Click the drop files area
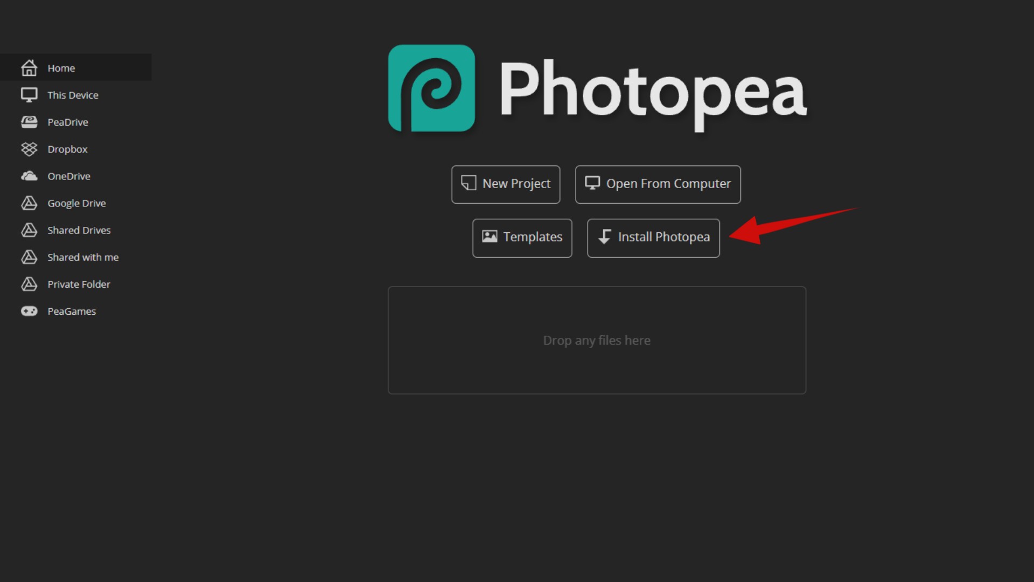This screenshot has height=582, width=1034. pyautogui.click(x=597, y=339)
